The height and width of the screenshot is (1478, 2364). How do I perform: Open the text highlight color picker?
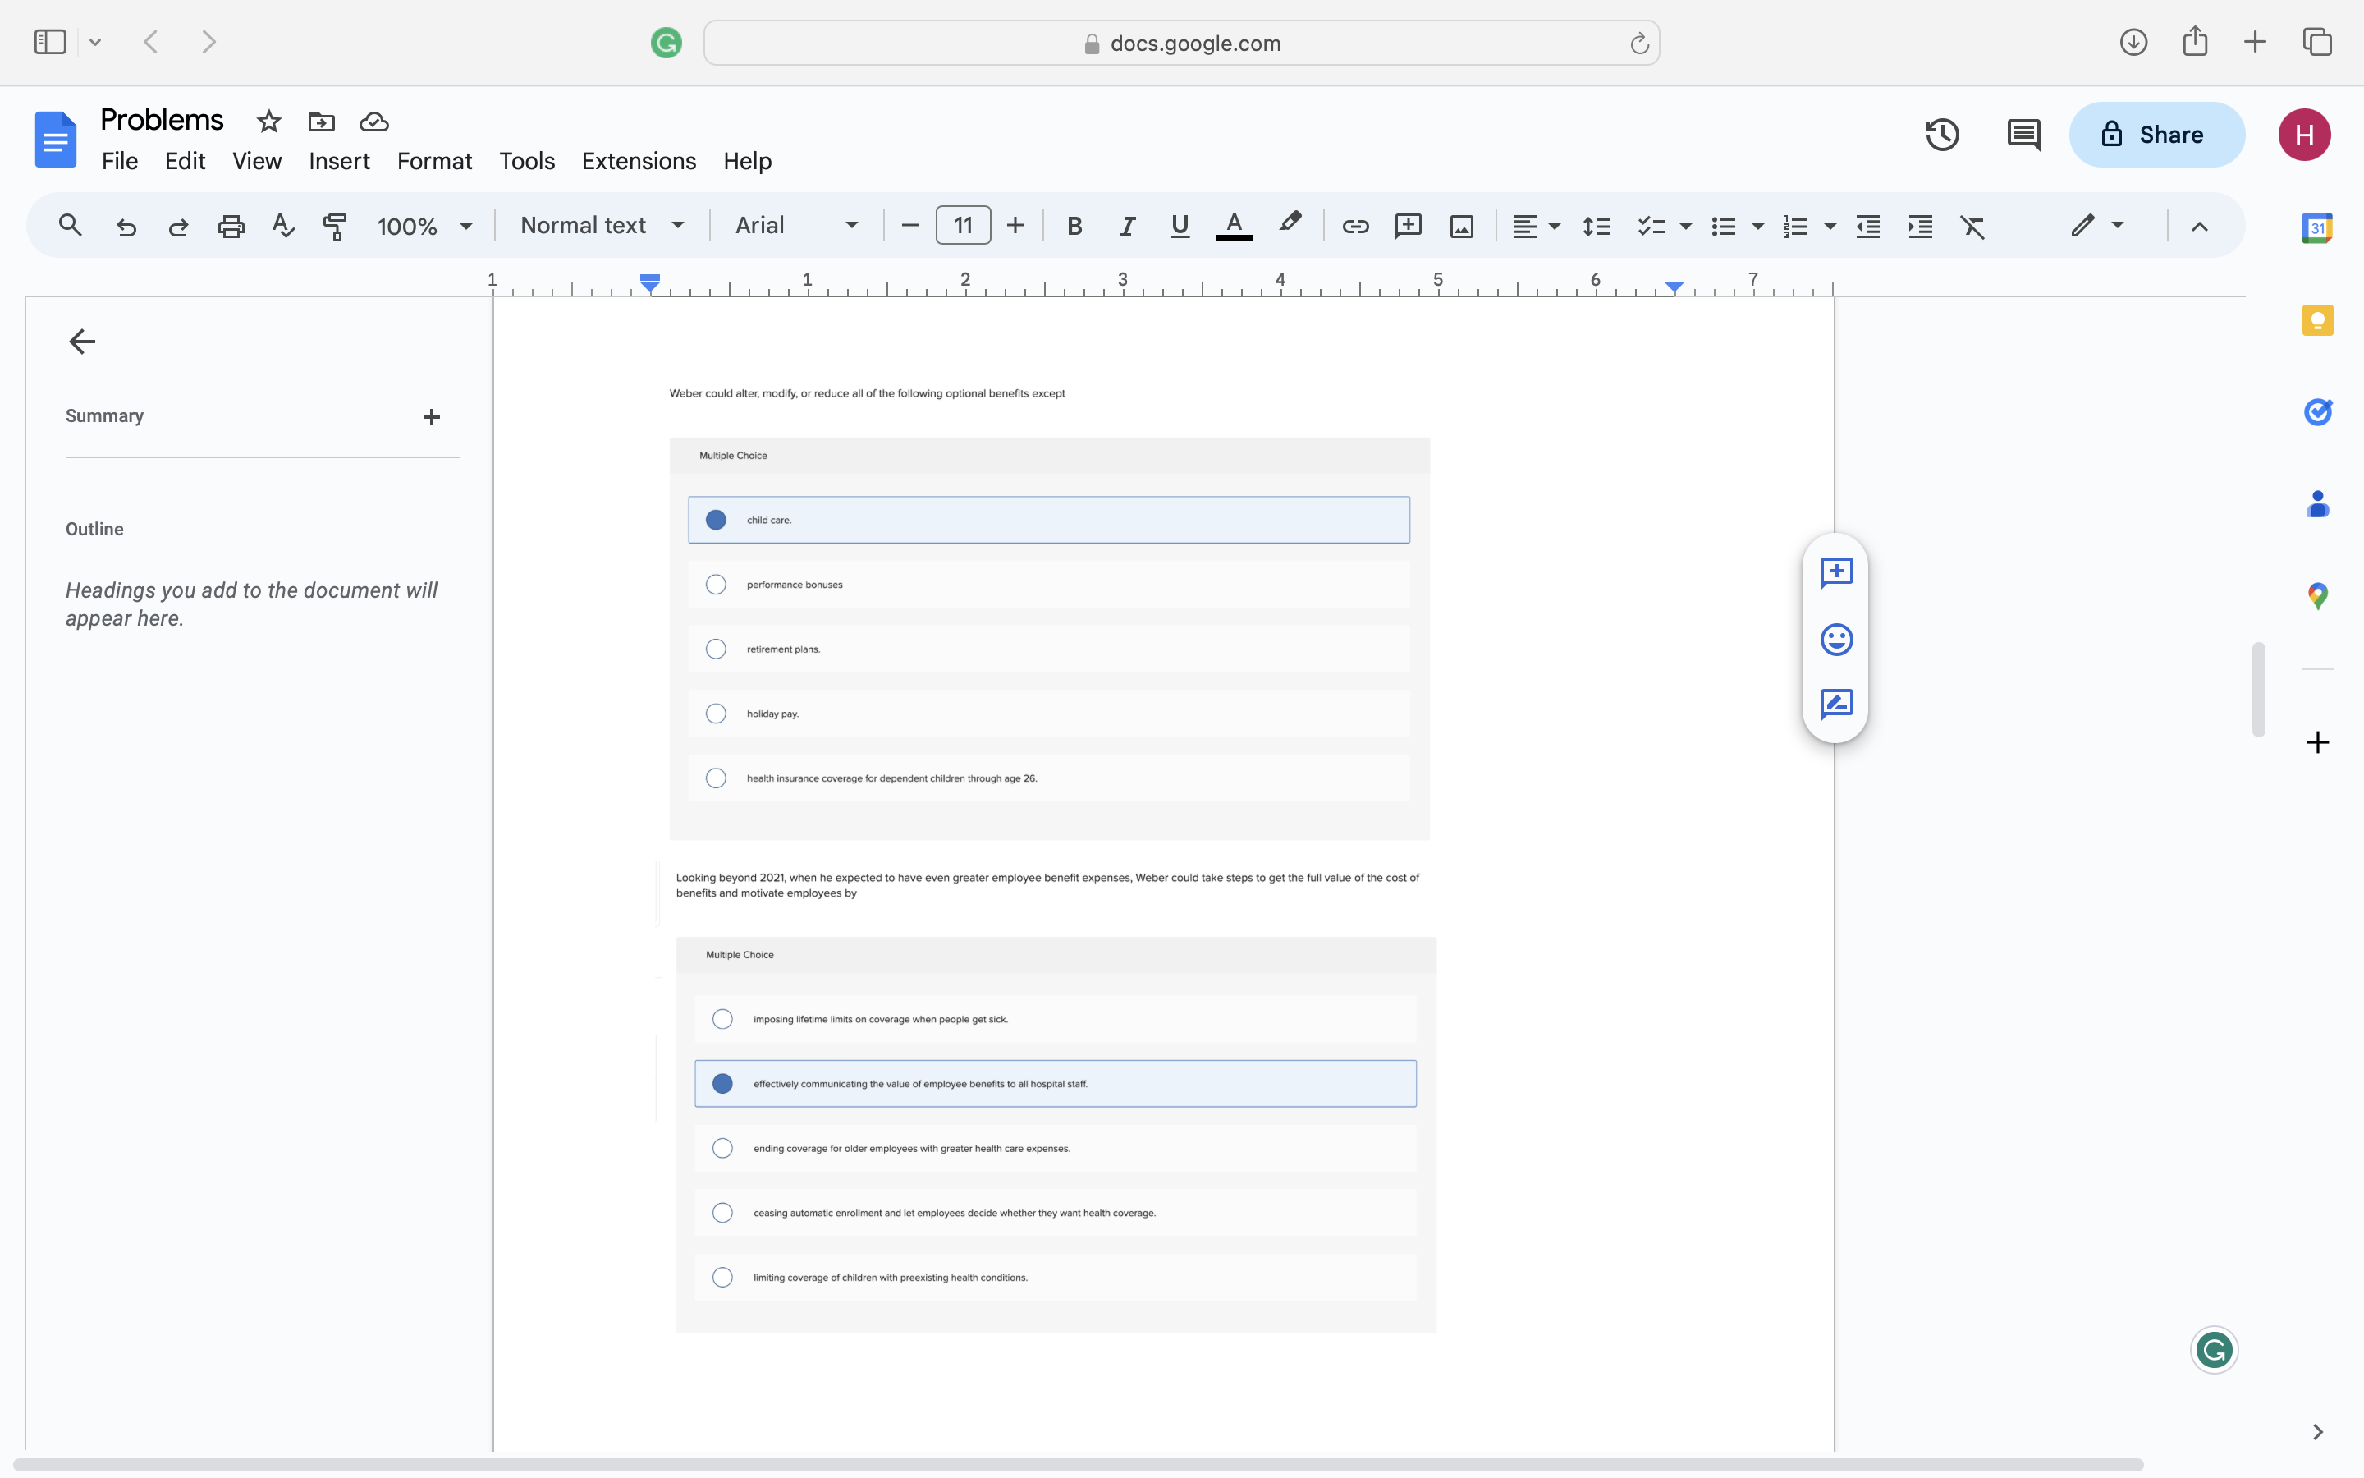1290,226
